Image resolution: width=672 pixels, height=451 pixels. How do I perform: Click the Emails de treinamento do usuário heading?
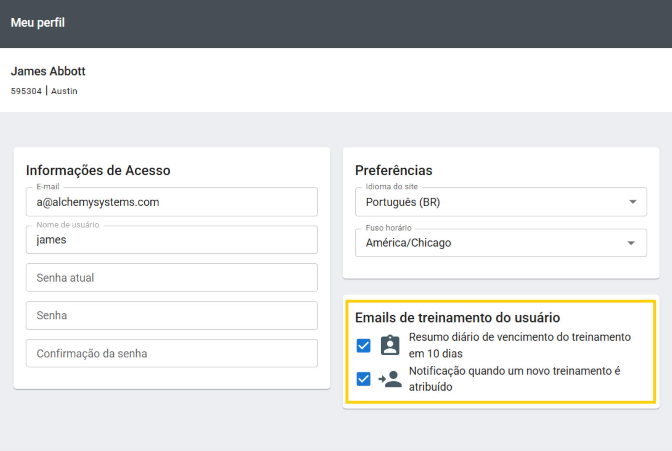(x=457, y=318)
